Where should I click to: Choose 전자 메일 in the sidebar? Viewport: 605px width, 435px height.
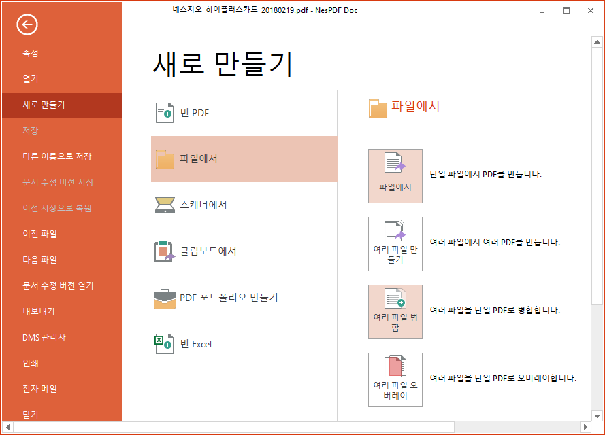point(39,389)
